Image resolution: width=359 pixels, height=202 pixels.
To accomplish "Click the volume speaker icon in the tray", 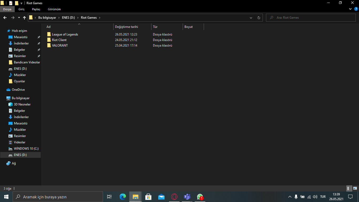I will (x=315, y=197).
